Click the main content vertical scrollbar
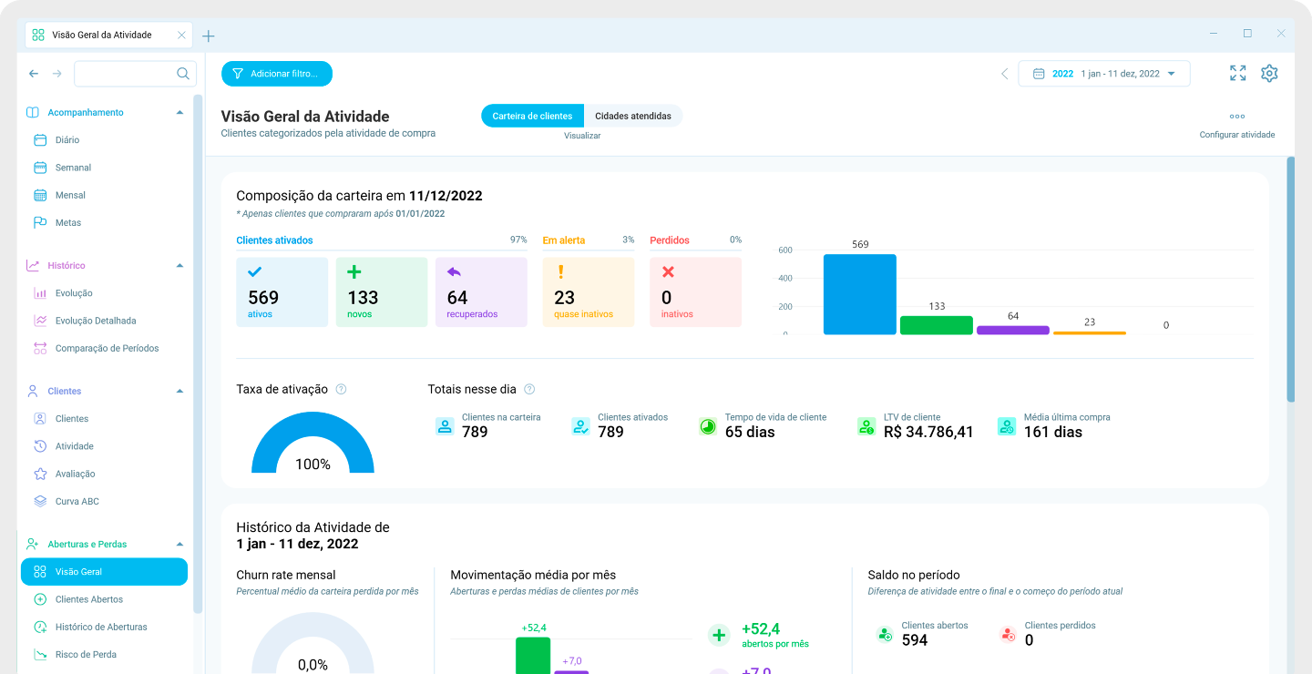 (x=1290, y=279)
